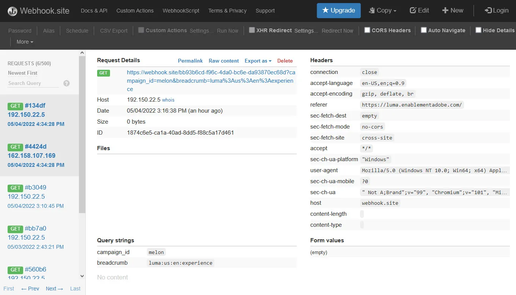
Task: Click the Password toolbar option
Action: (20, 31)
